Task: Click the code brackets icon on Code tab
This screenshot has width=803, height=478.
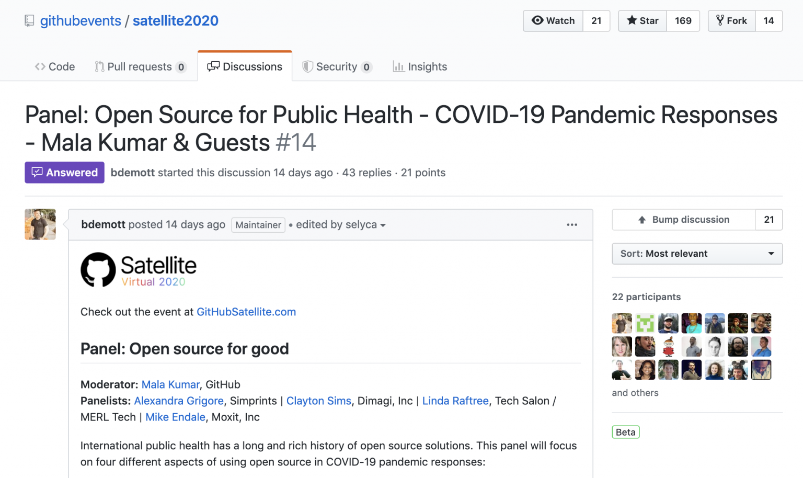Action: [x=40, y=66]
